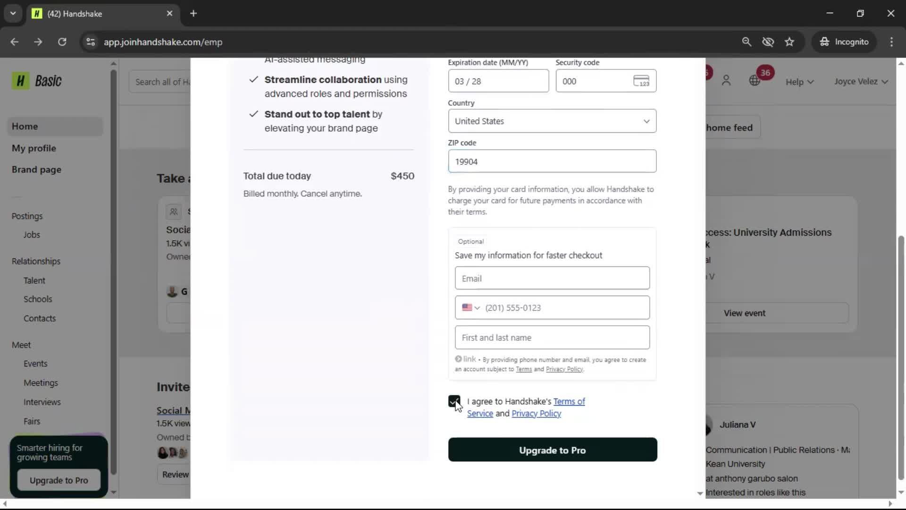The width and height of the screenshot is (906, 510).
Task: Bookmark this page with the star icon
Action: click(x=789, y=42)
